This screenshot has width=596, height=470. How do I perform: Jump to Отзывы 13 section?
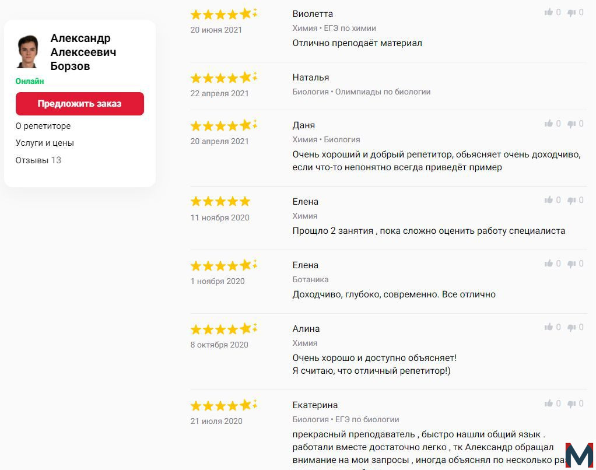[x=38, y=160]
